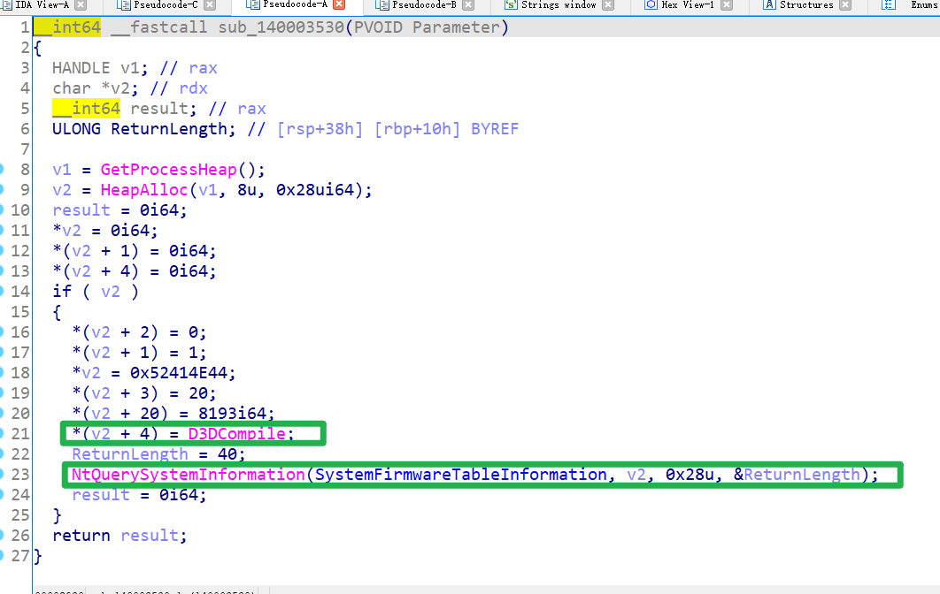The width and height of the screenshot is (940, 594).
Task: Click the Pseudocode-A tab document icon
Action: point(252,4)
